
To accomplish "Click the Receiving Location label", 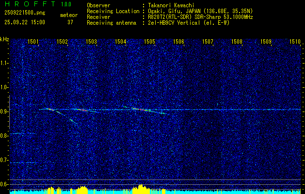I will (x=113, y=11).
